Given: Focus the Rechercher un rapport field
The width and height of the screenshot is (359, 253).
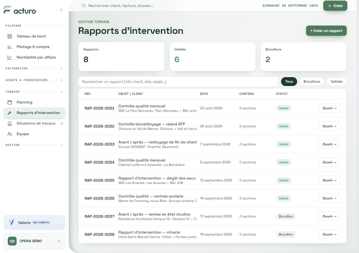Looking at the screenshot, I should pos(178,82).
